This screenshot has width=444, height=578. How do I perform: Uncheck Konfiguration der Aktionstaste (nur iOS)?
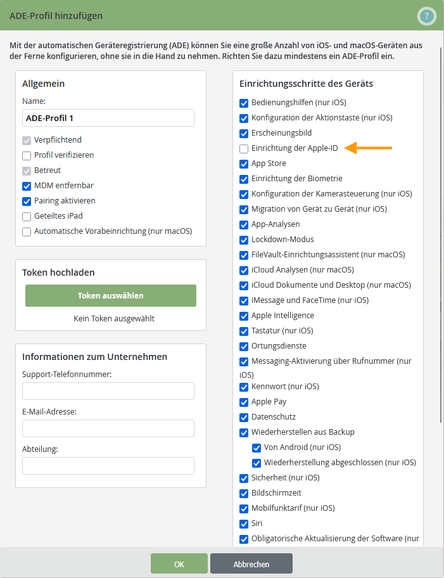(x=243, y=117)
